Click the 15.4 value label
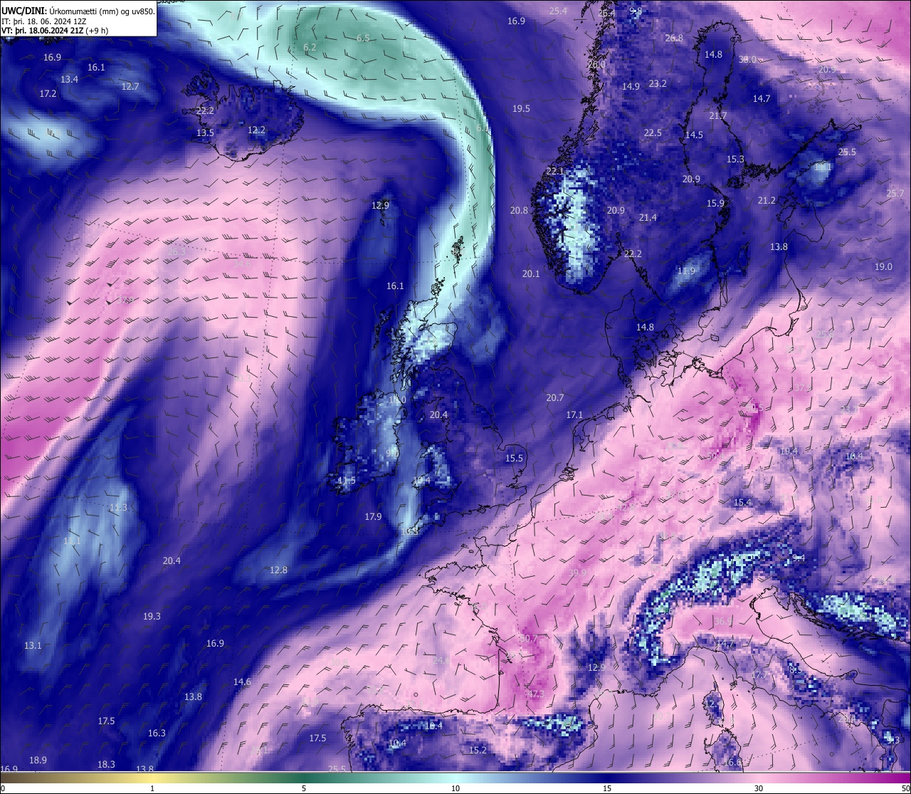911x794 pixels. tap(742, 503)
